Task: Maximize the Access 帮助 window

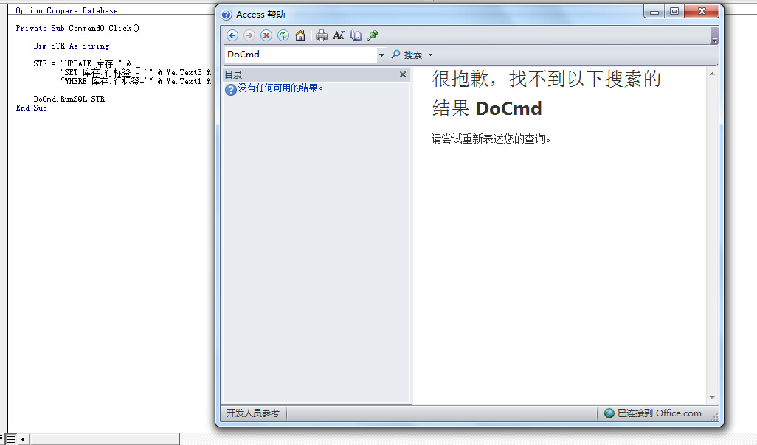Action: (674, 12)
